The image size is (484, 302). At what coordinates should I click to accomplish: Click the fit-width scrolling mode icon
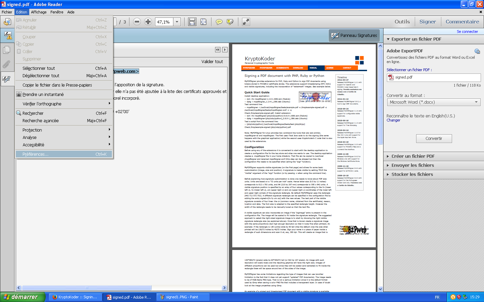[x=192, y=22]
